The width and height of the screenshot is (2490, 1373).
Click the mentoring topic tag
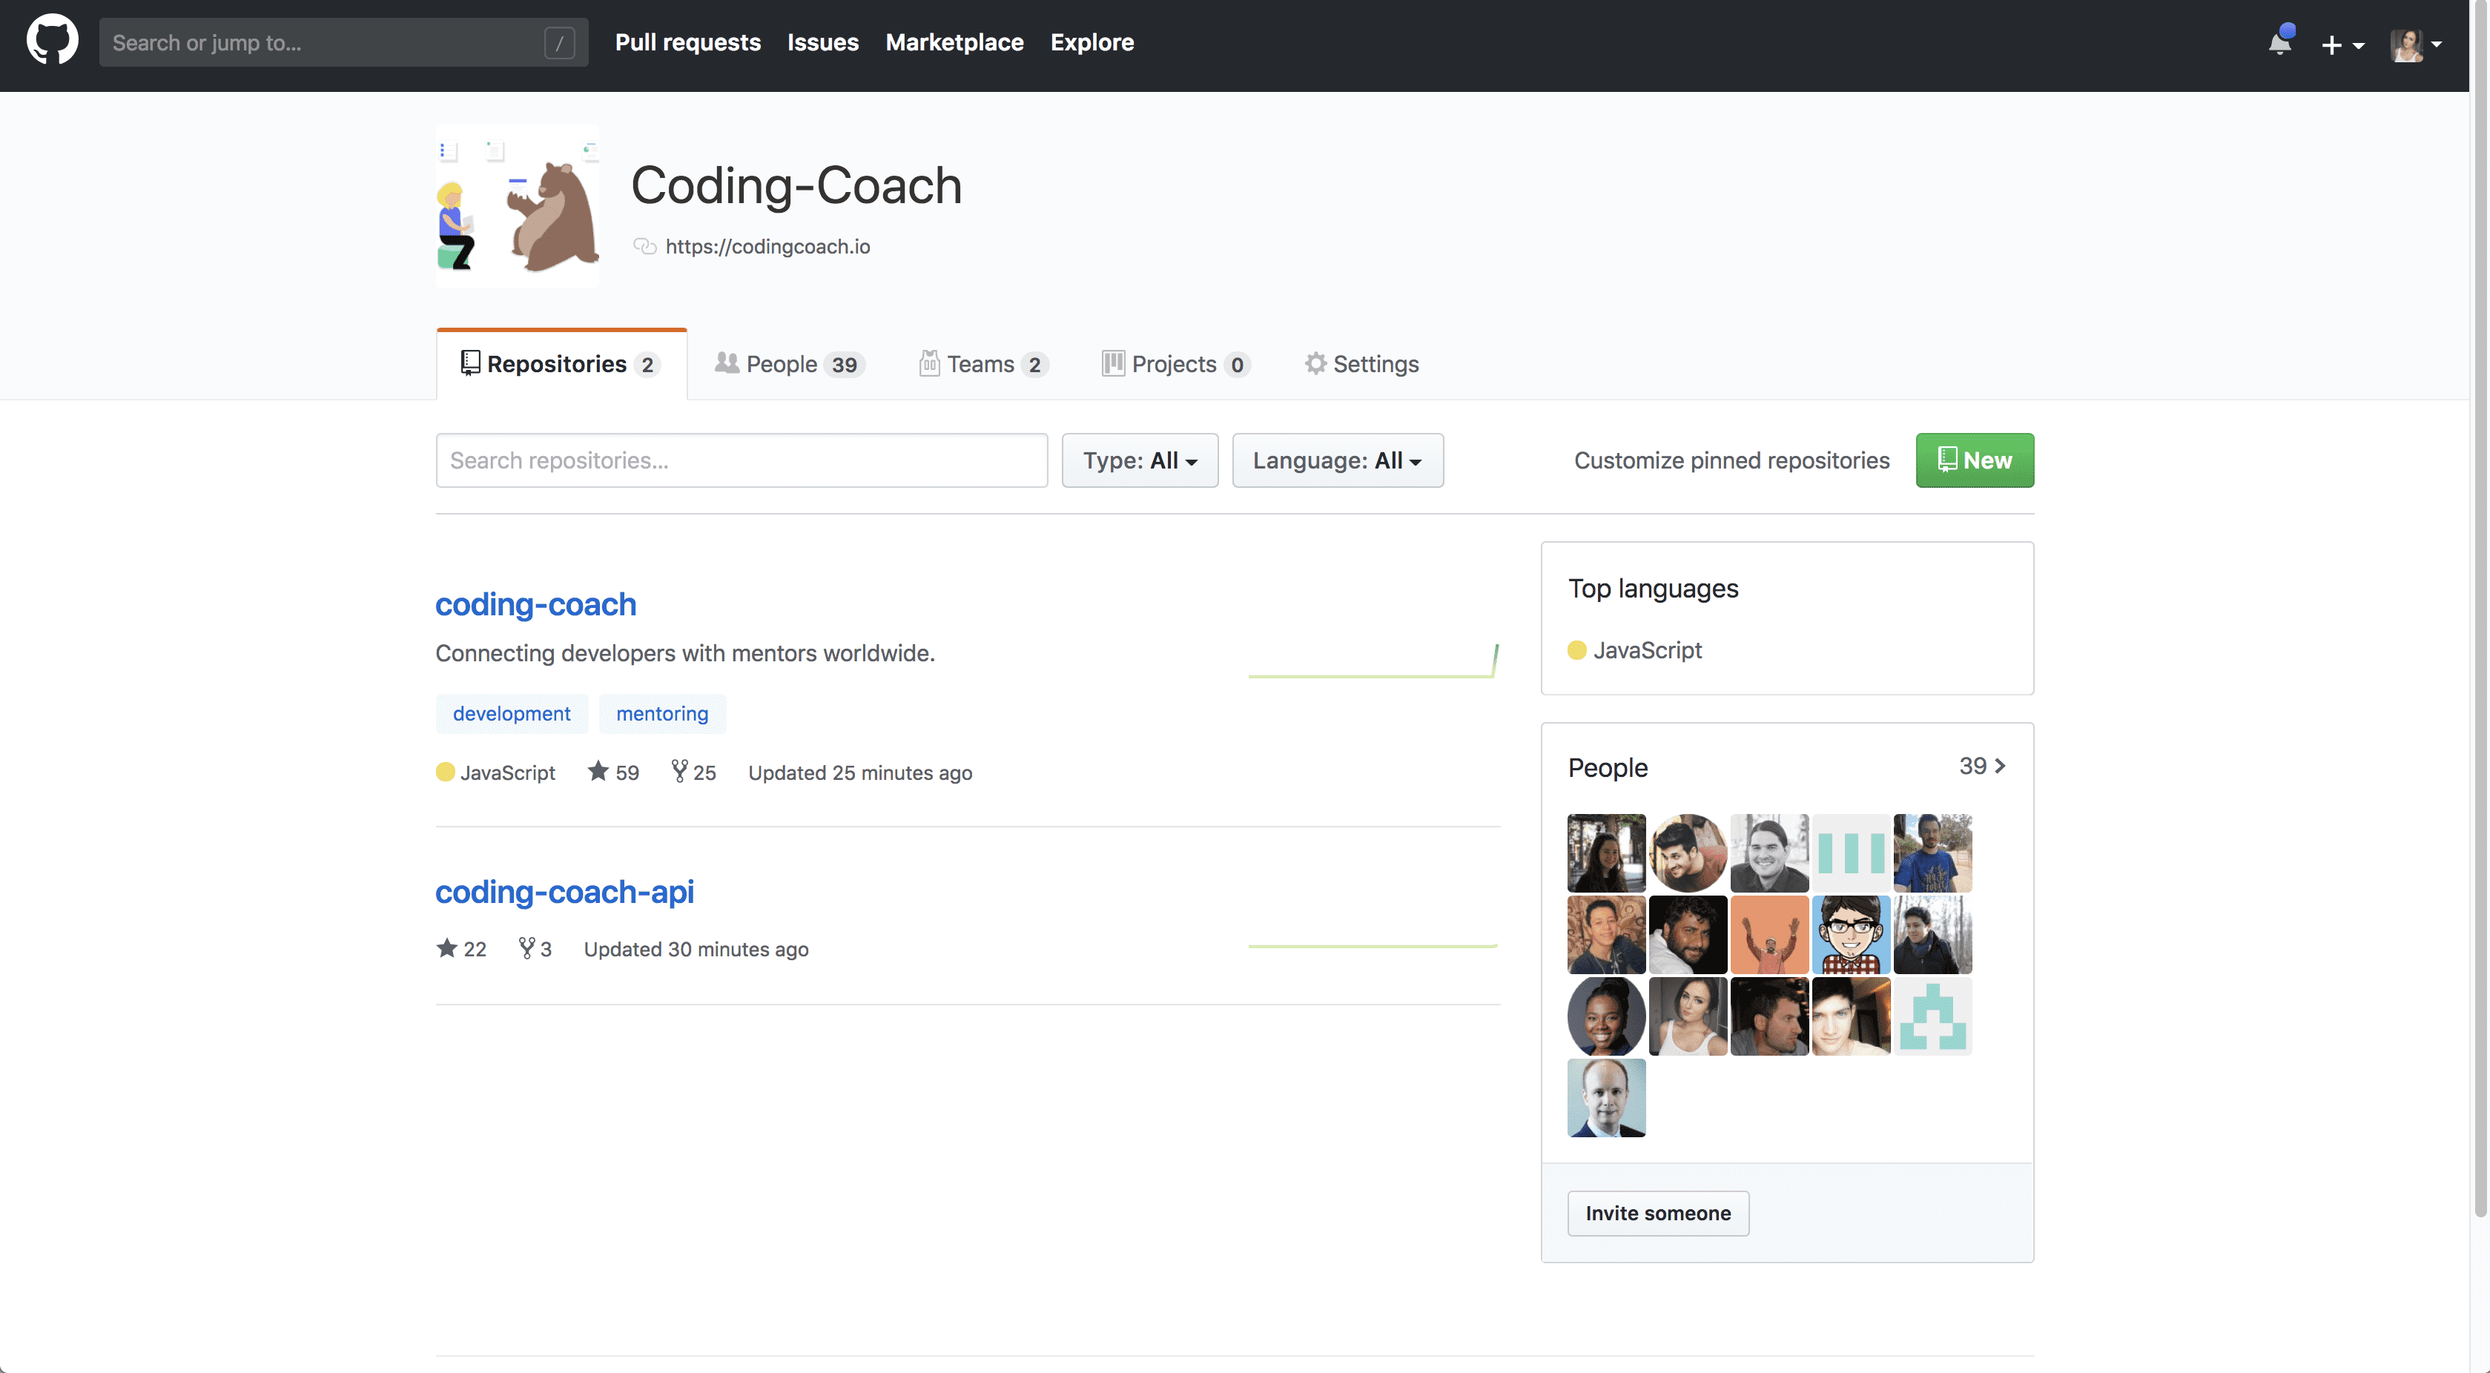661,713
